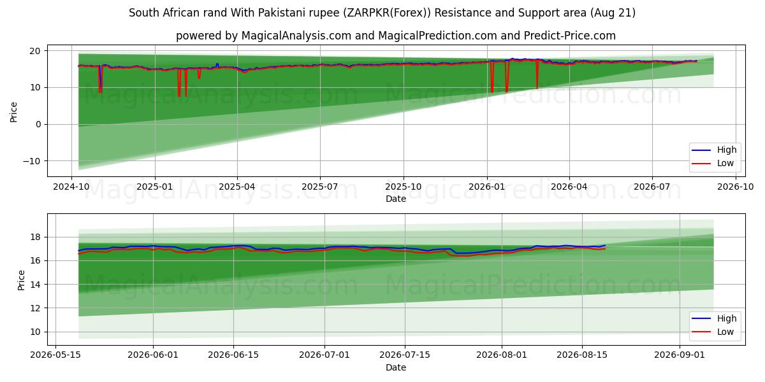Click the '20' y-axis tick in top chart

[x=36, y=51]
